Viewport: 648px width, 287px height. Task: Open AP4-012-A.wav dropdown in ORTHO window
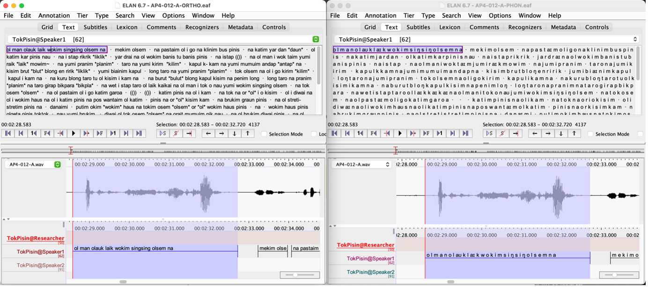pyautogui.click(x=33, y=165)
